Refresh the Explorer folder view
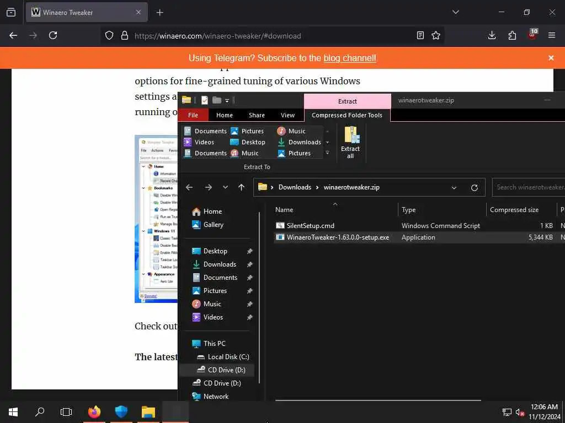This screenshot has height=423, width=565. (x=475, y=187)
